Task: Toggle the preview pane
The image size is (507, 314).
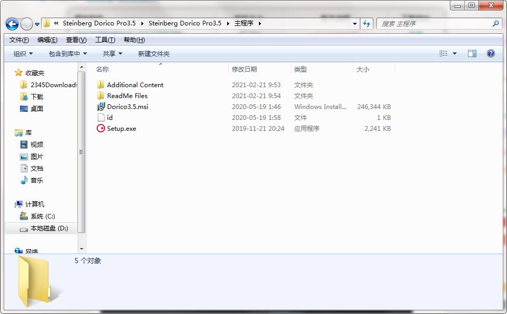Action: tap(472, 53)
